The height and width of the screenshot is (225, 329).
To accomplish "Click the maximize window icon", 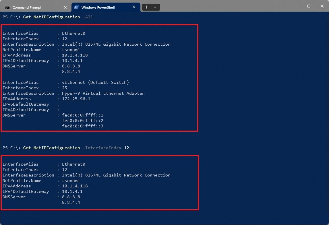I will (x=309, y=6).
